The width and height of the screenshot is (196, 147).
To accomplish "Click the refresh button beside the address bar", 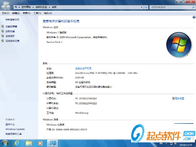I will (146, 7).
